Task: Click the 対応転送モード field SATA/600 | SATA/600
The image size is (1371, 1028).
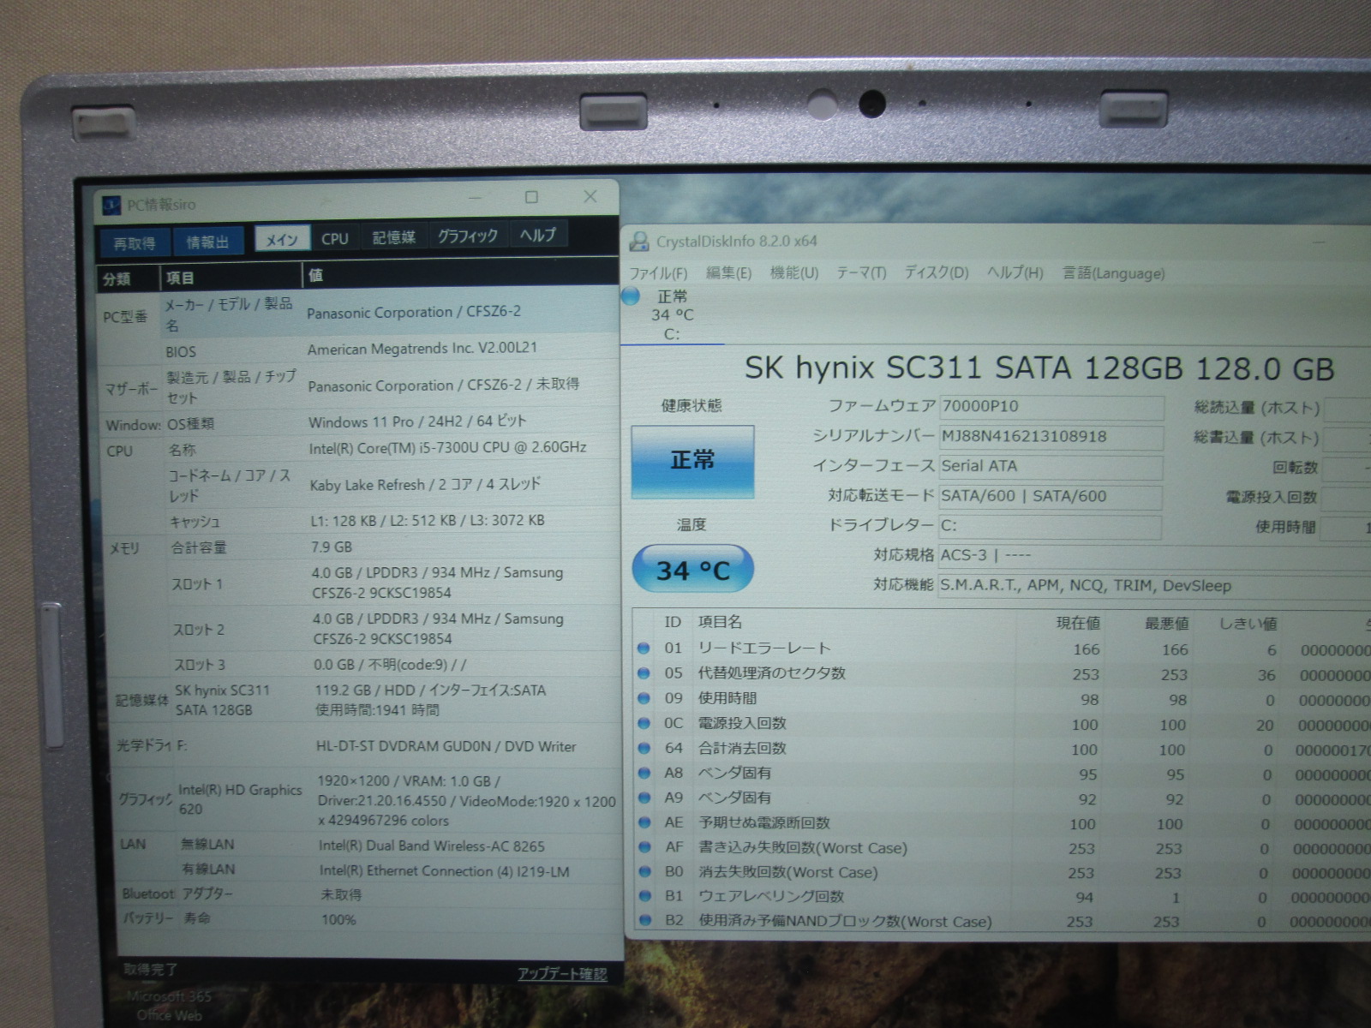Action: click(1051, 497)
